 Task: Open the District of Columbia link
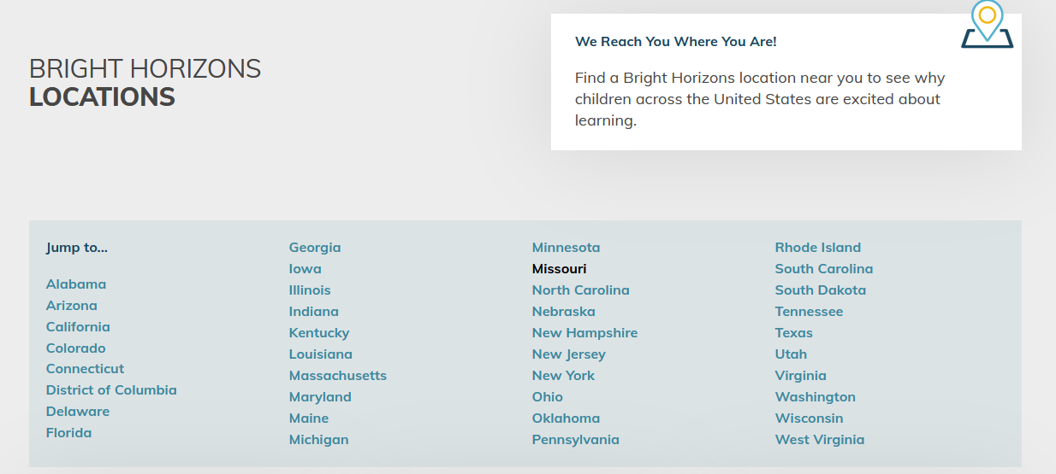coord(111,390)
